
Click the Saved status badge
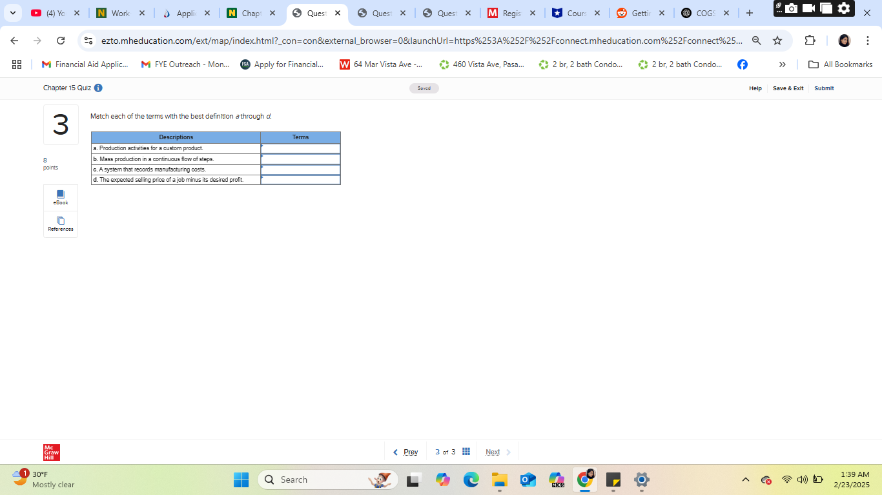424,88
